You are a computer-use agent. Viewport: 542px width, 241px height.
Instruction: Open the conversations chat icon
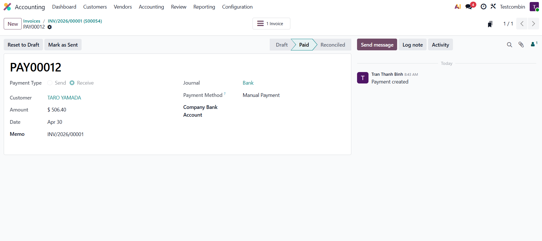[469, 7]
